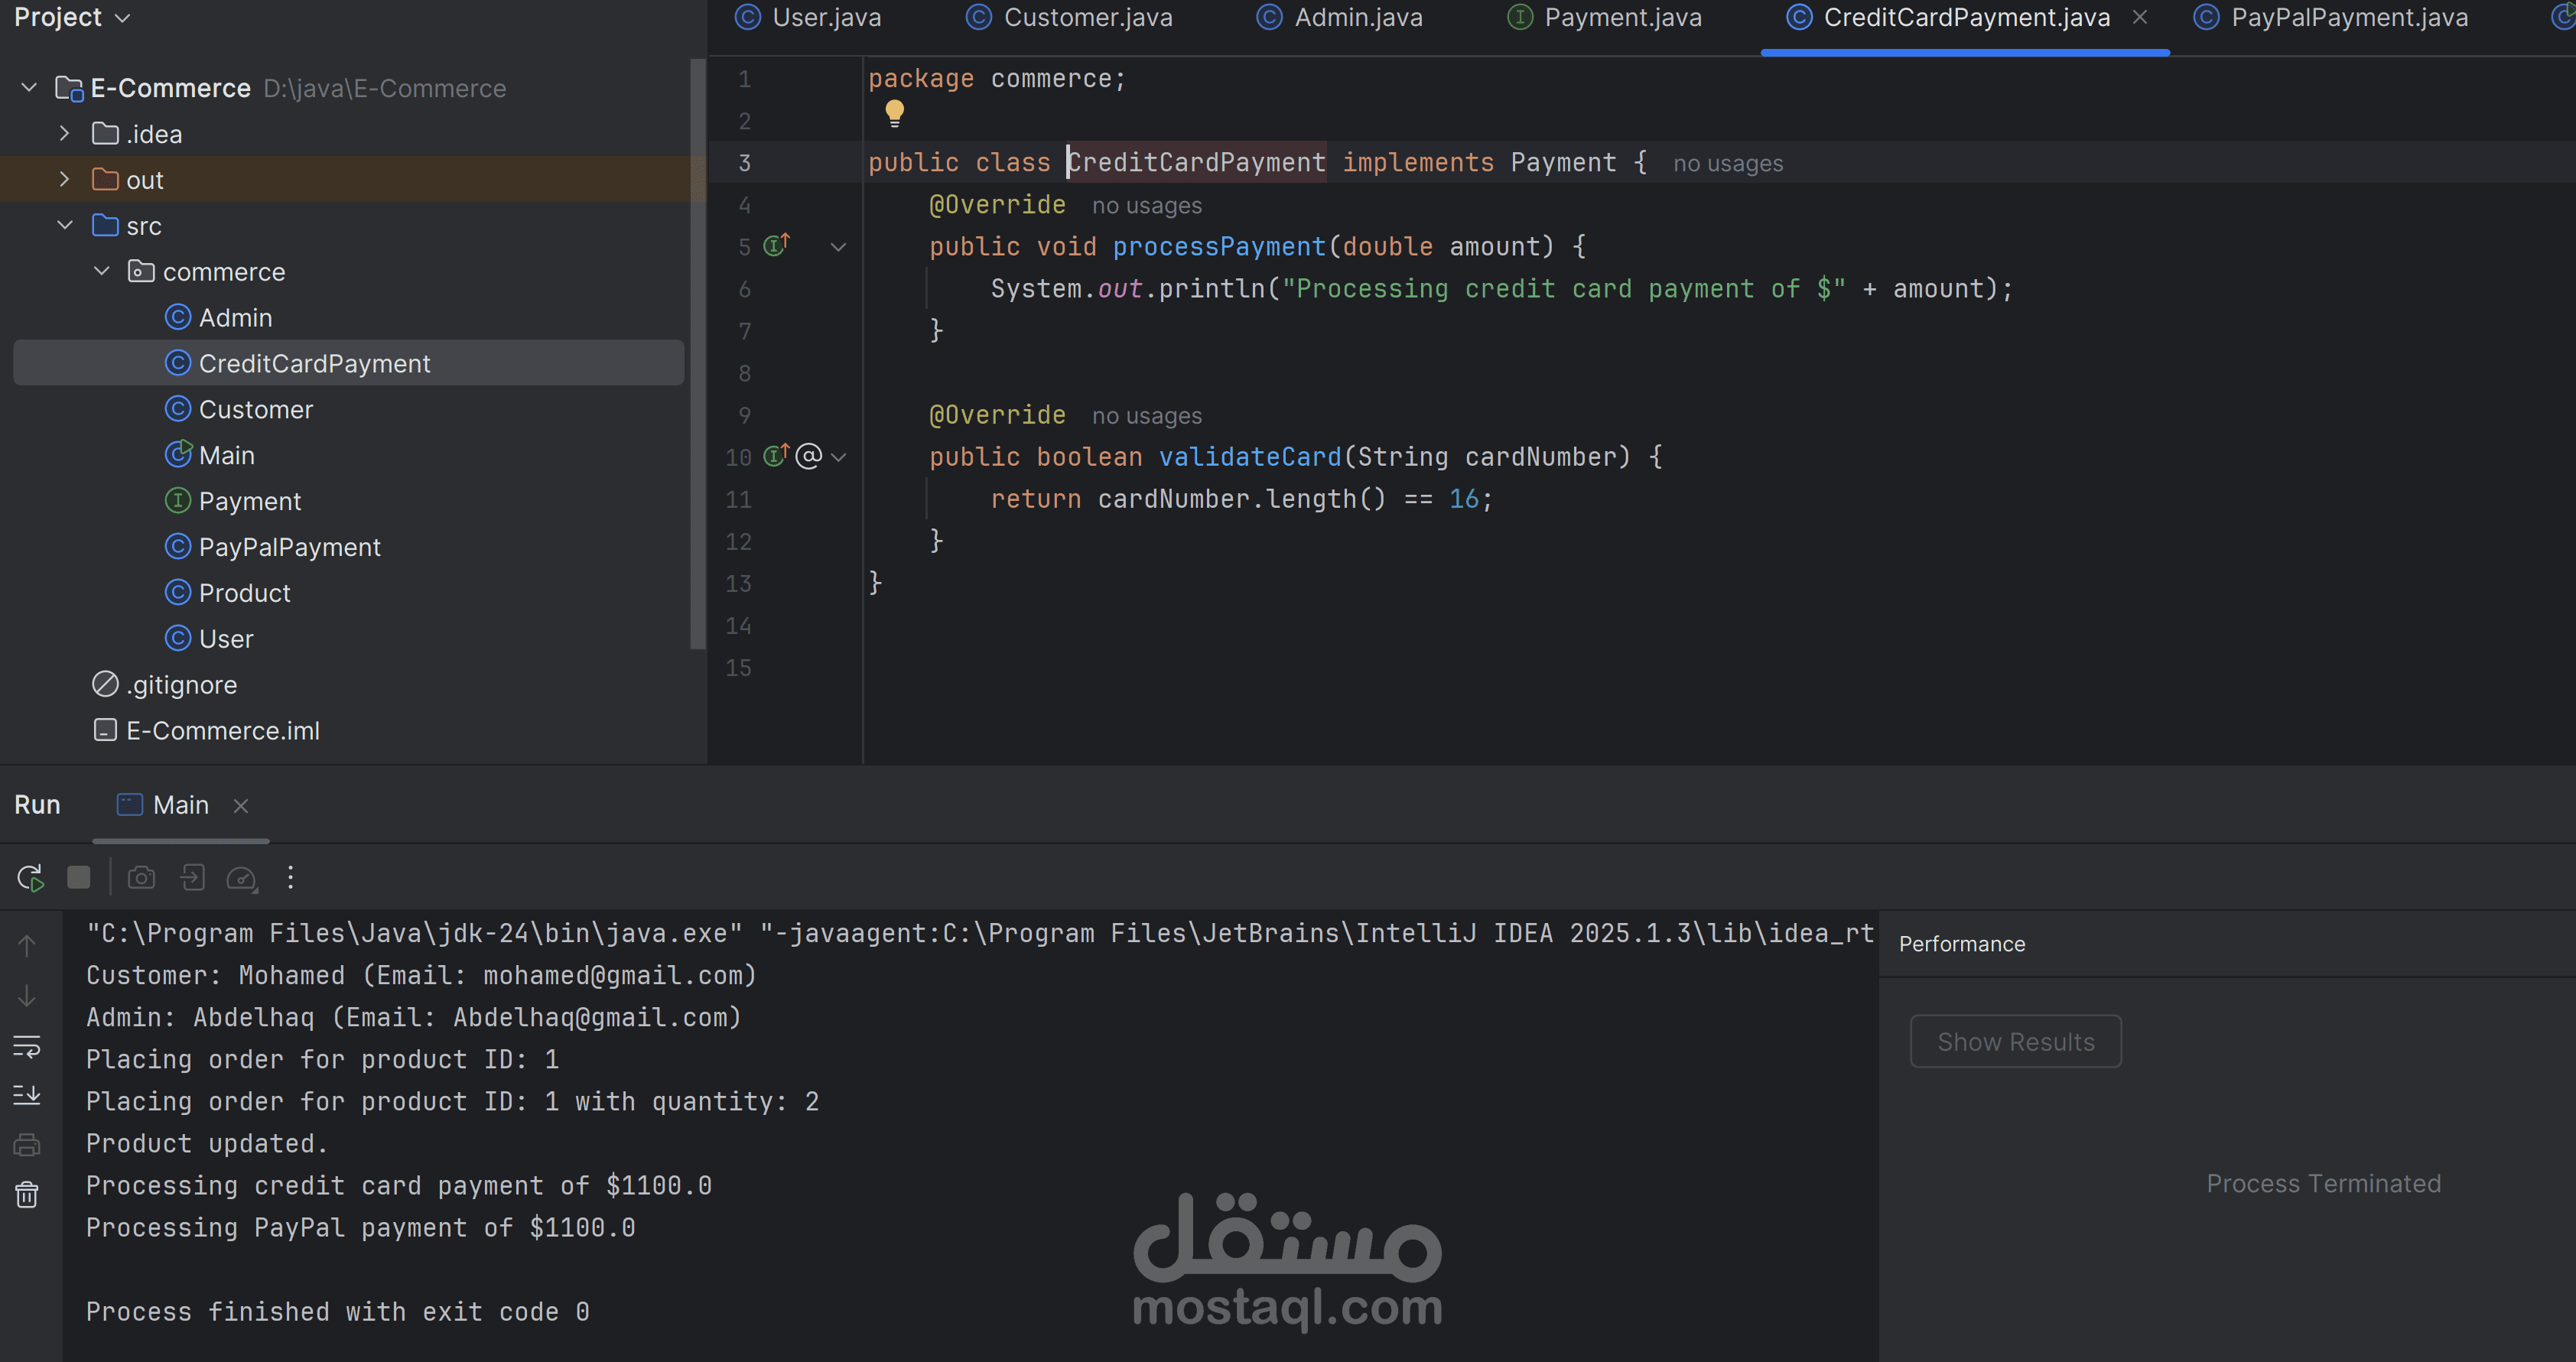Collapse the src folder
Screen dimensions: 2576x1362
pos(65,225)
